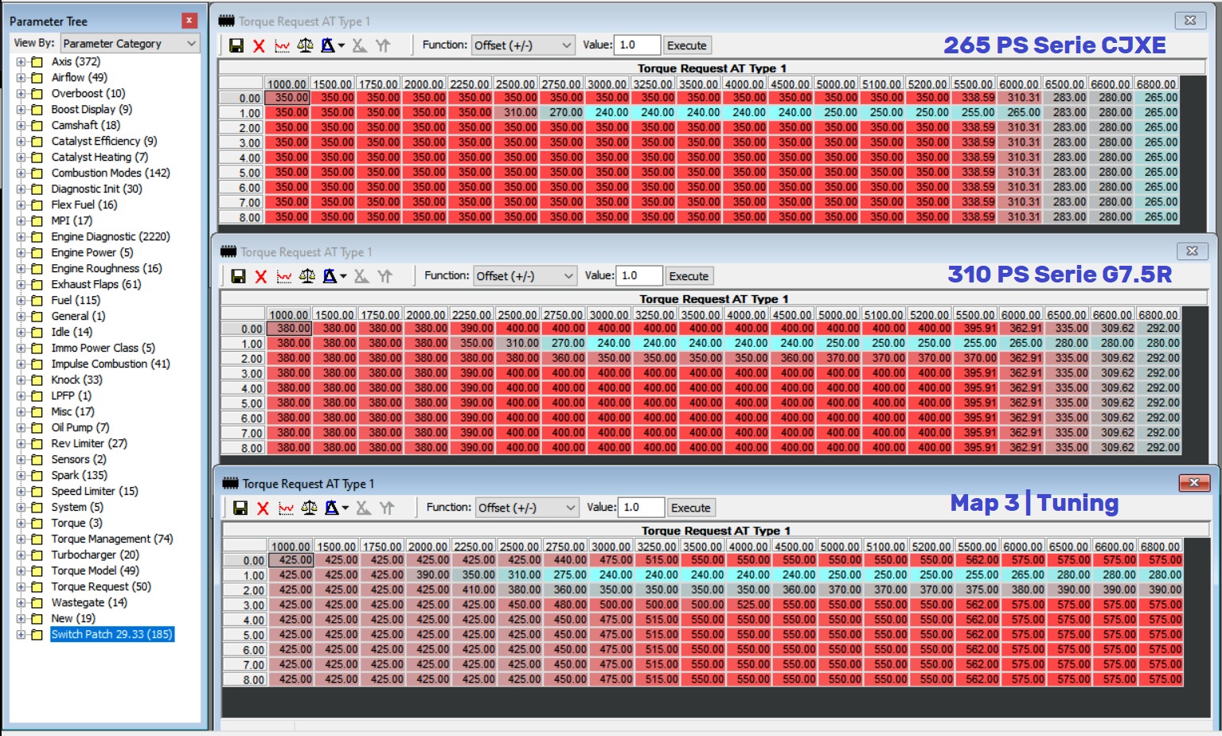Open flask icon dropdown arrow in 310 PS toolbar
Image resolution: width=1222 pixels, height=736 pixels.
coord(343,277)
